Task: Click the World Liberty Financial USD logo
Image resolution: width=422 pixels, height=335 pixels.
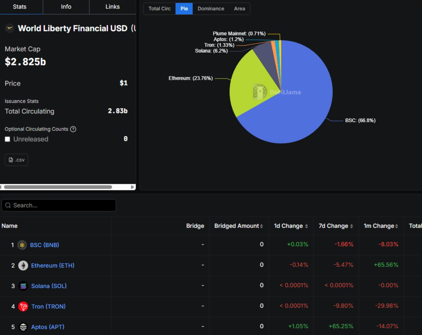Action: [9, 28]
